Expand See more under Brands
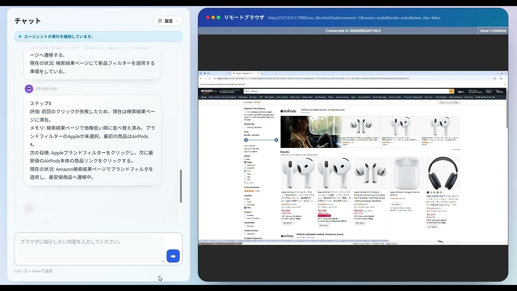 point(249,183)
